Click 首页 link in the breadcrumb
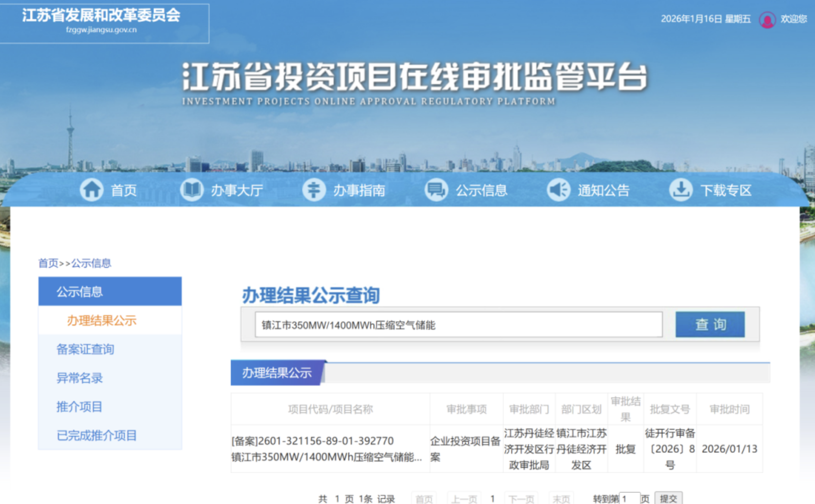 click(x=48, y=263)
